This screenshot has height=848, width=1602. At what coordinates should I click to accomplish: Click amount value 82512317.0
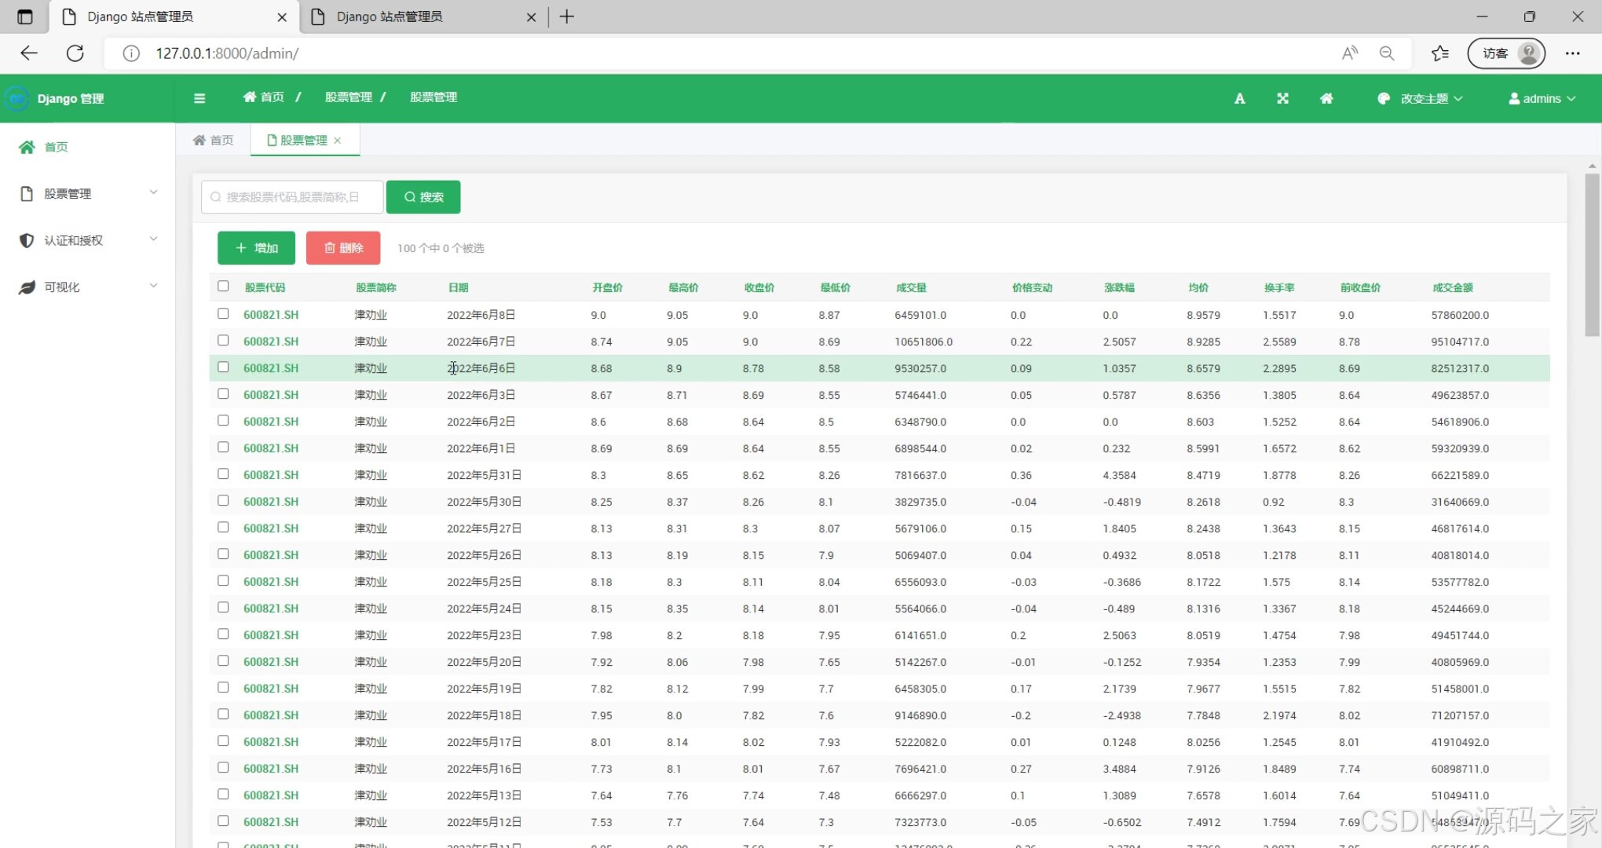pyautogui.click(x=1460, y=368)
